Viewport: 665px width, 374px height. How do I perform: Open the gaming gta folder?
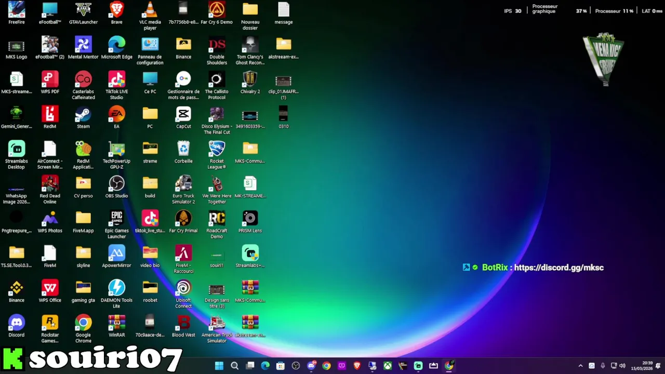(83, 291)
